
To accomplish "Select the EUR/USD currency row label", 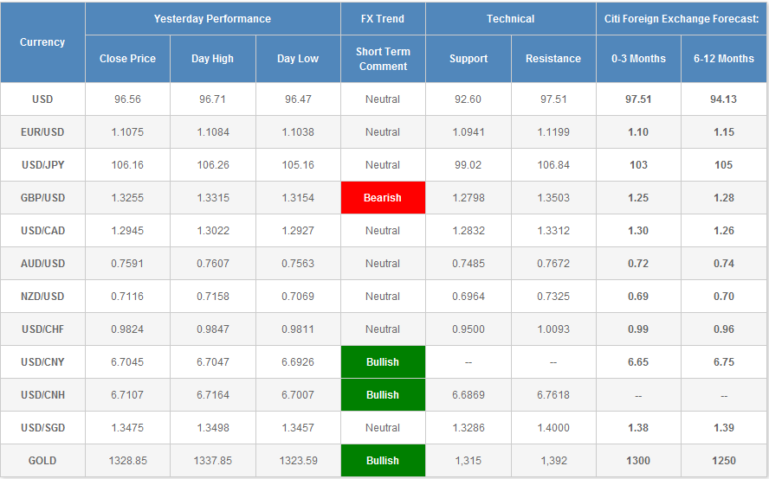I will pos(42,132).
